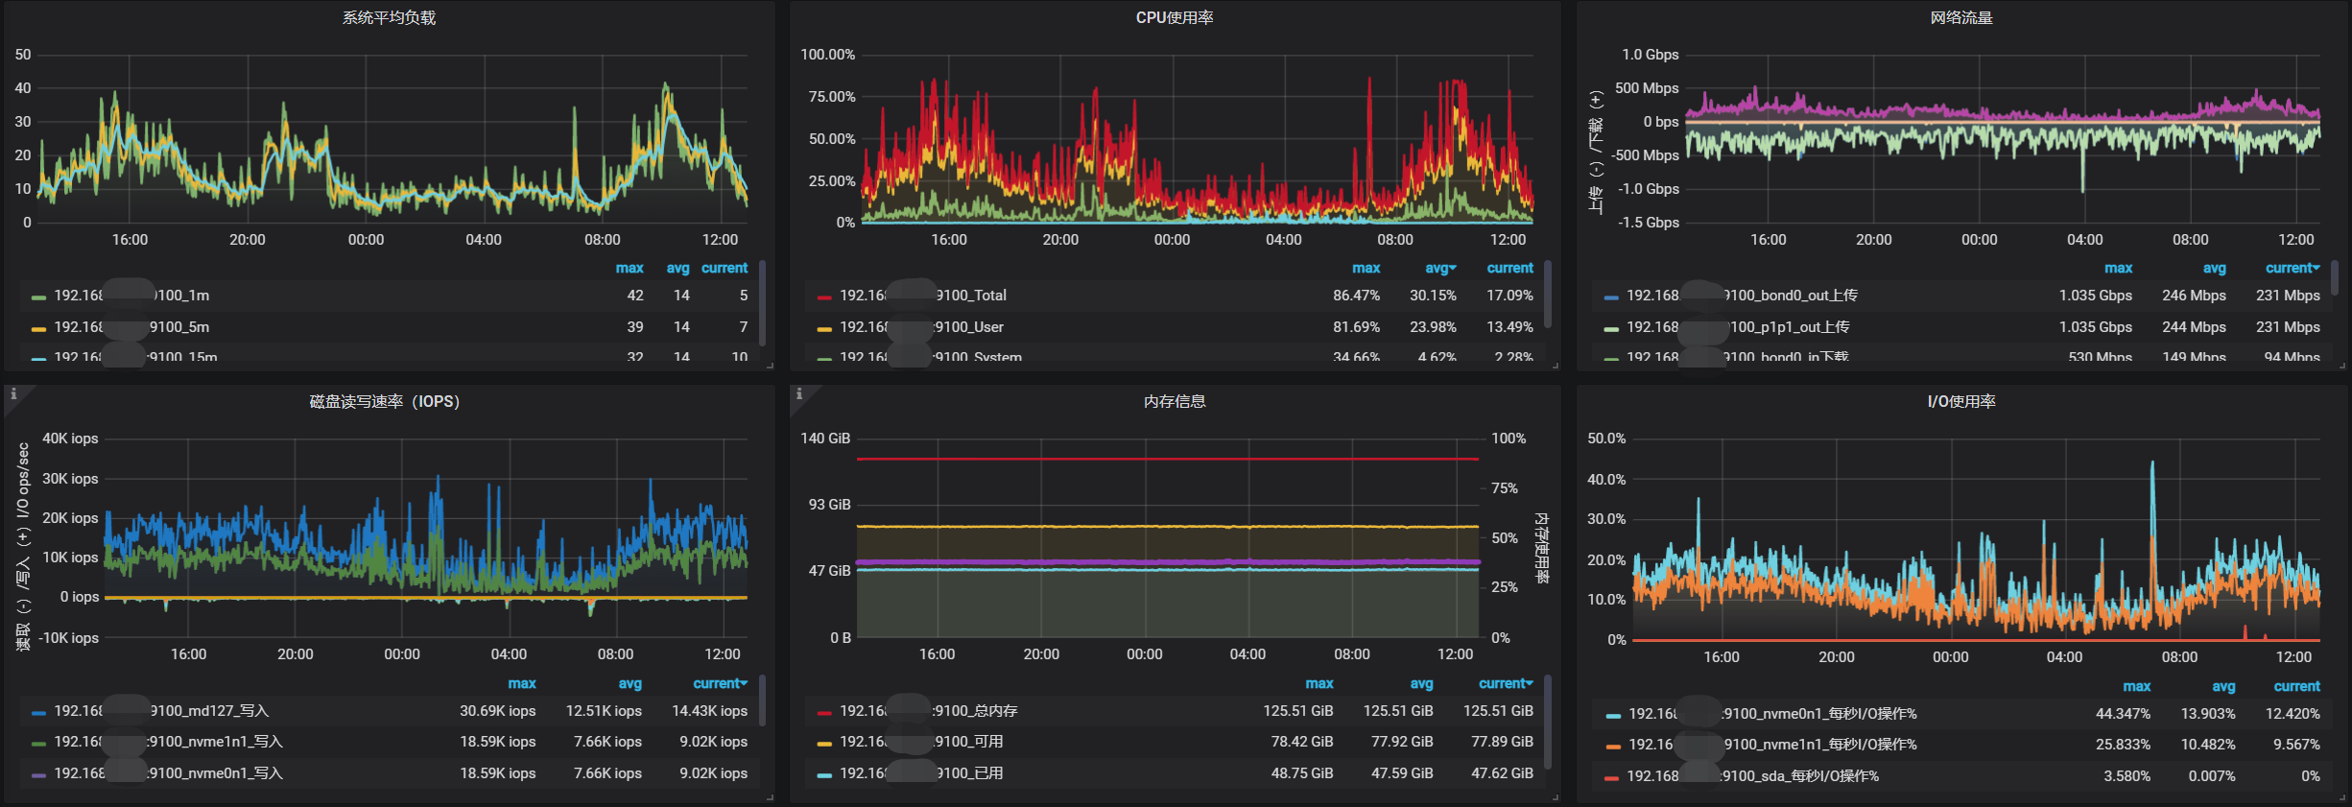
Task: Click the orange color swatch of the nvme1n1 I/O series
Action: [x=1612, y=746]
